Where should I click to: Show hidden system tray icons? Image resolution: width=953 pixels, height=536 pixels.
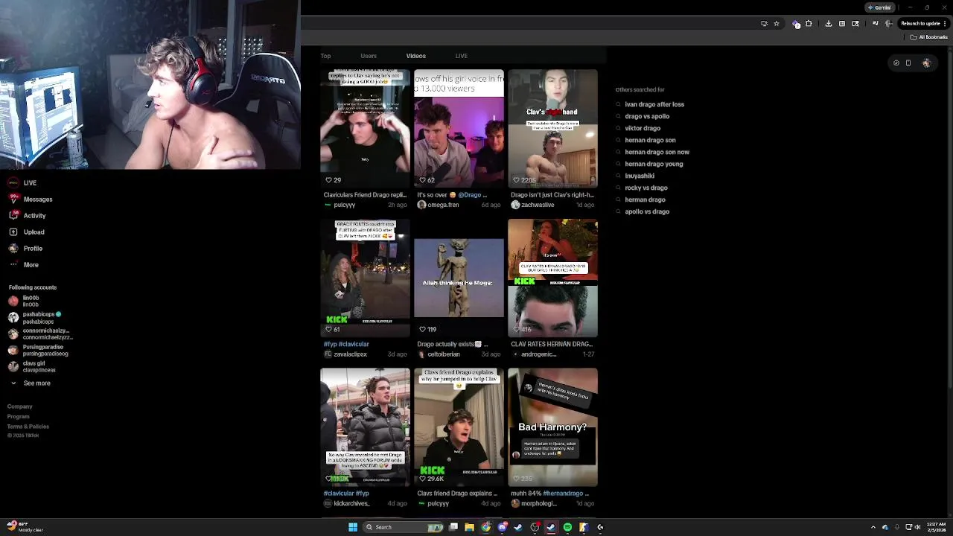[x=873, y=527]
